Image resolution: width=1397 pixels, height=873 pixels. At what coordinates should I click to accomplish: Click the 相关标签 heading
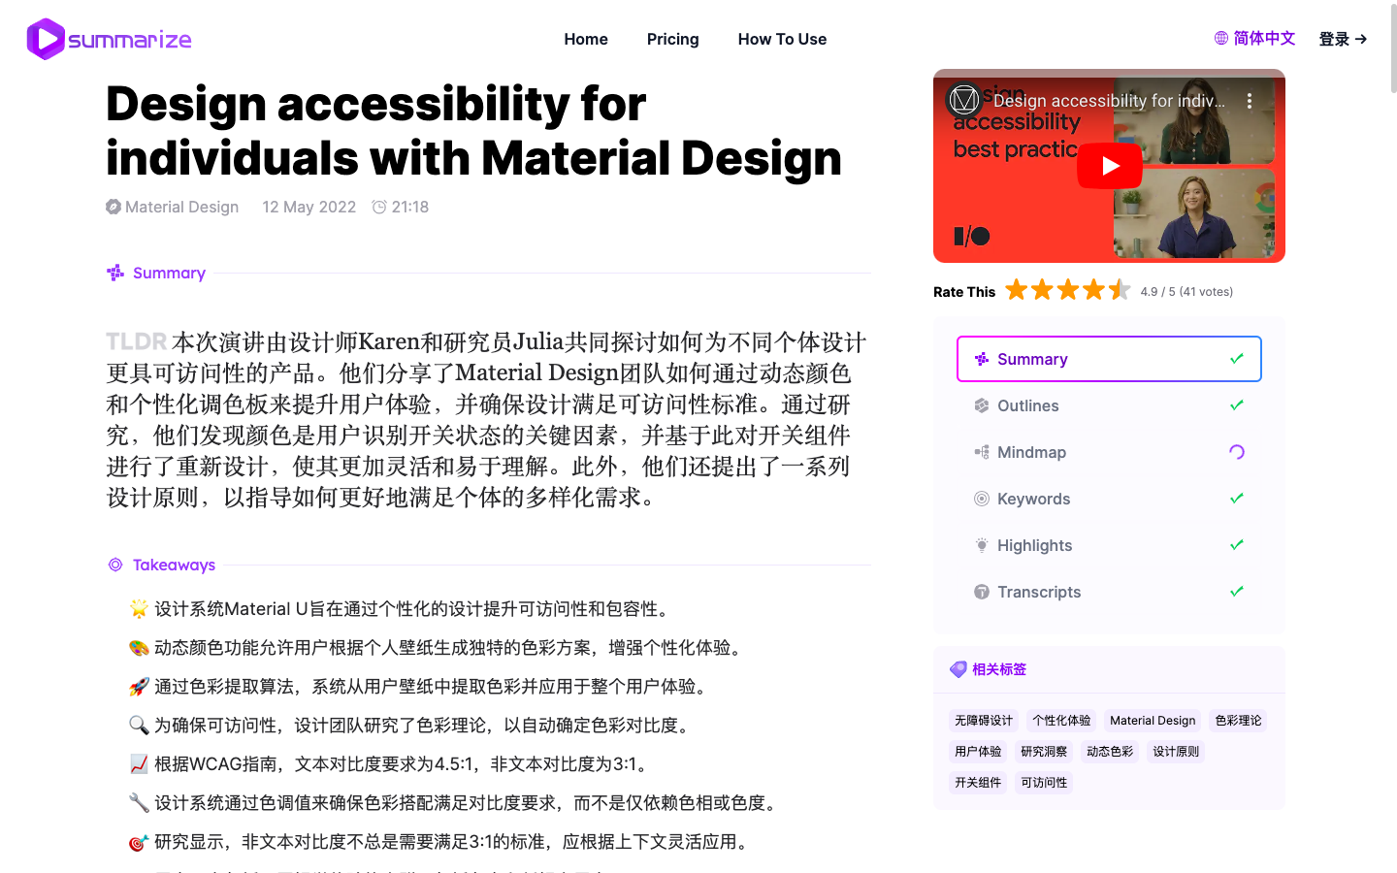(999, 669)
